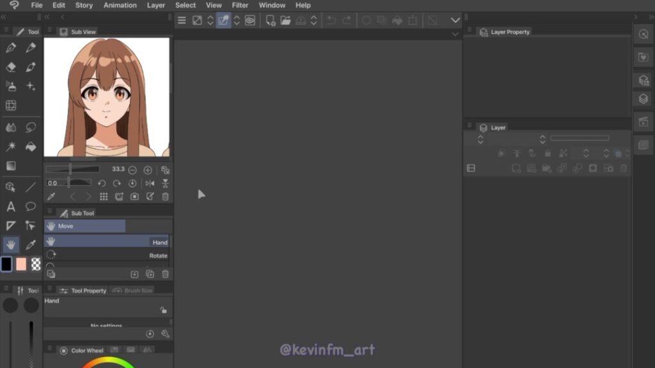Viewport: 655px width, 368px height.
Task: Choose the Fill bucket tool
Action: [x=31, y=147]
